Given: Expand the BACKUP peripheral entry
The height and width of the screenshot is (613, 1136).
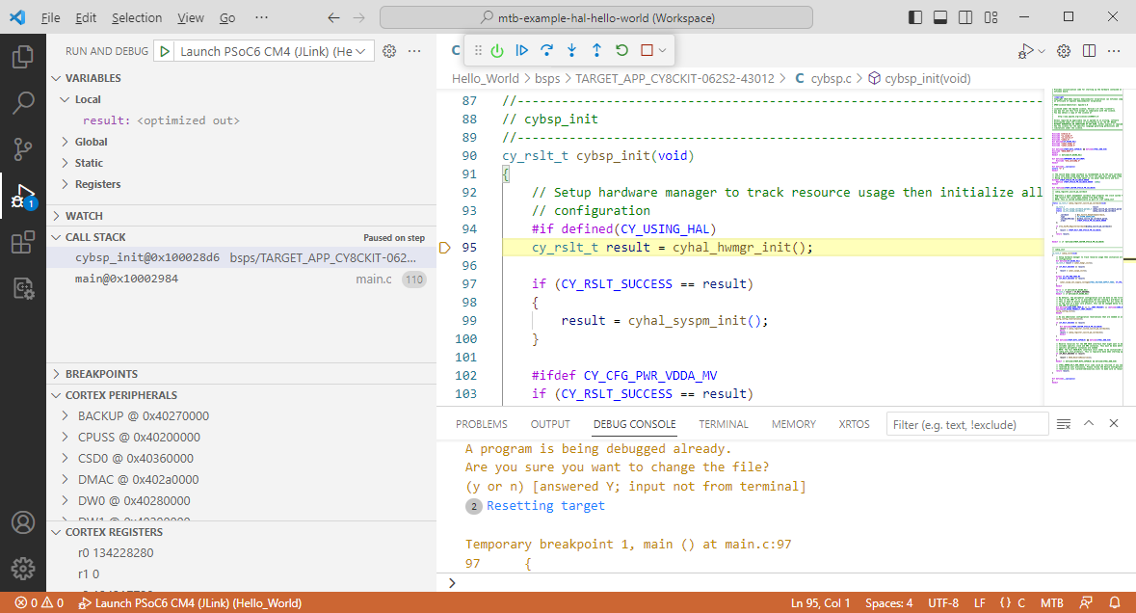Looking at the screenshot, I should point(143,416).
